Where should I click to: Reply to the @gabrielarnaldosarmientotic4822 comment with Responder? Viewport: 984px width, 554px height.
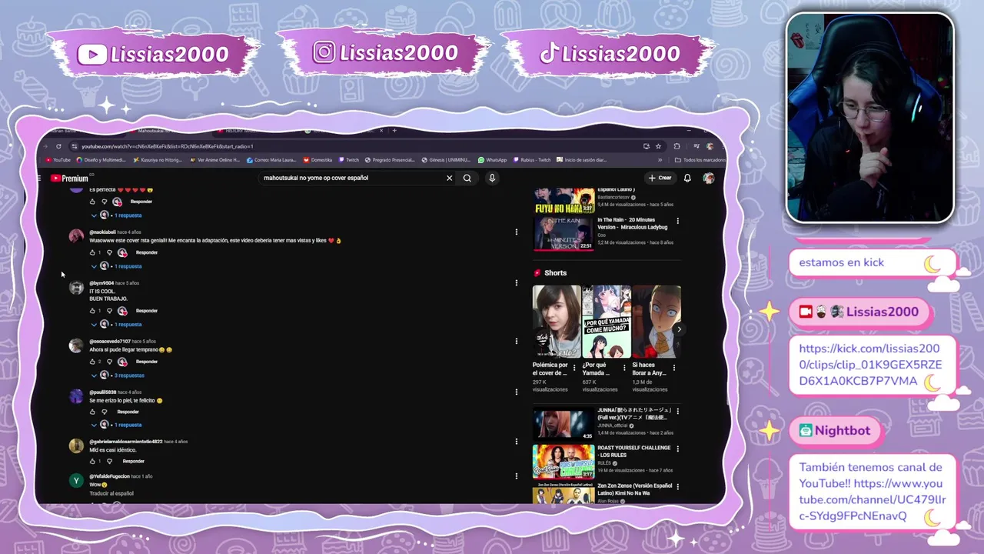point(134,461)
